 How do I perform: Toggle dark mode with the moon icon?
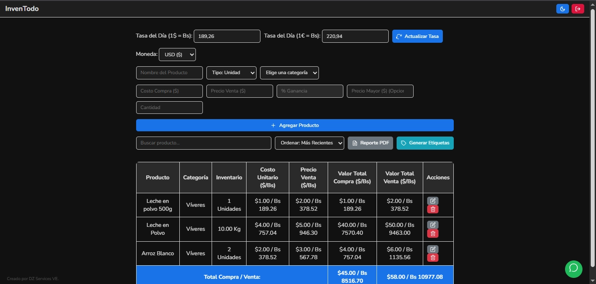click(562, 9)
